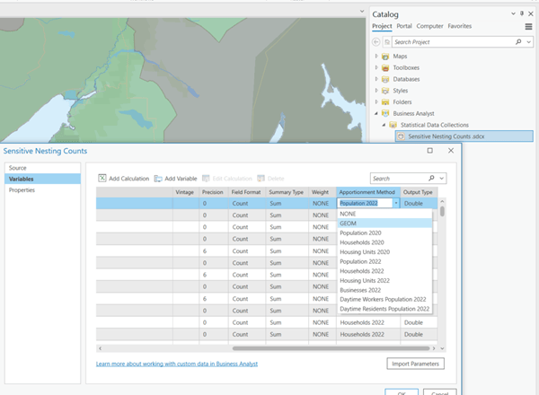Choose Households 2022 in dropdown list
Image resolution: width=539 pixels, height=395 pixels.
pos(384,271)
